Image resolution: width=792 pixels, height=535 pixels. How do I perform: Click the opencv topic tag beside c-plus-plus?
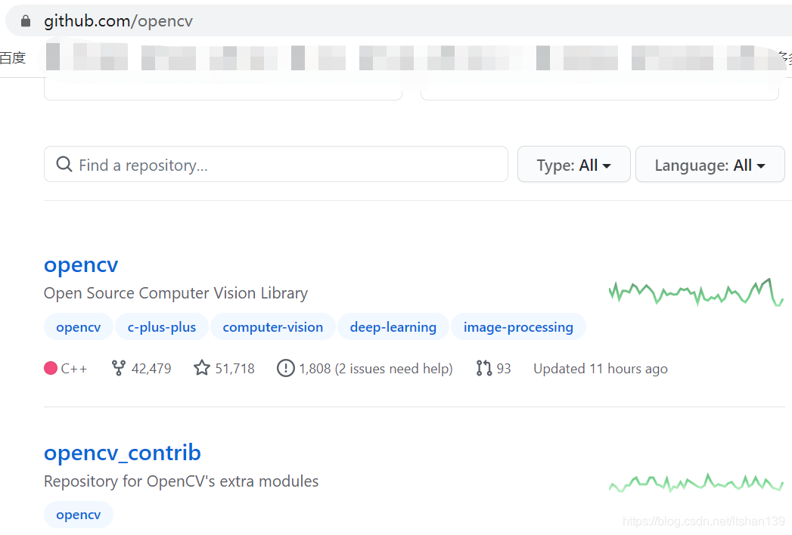pos(78,326)
